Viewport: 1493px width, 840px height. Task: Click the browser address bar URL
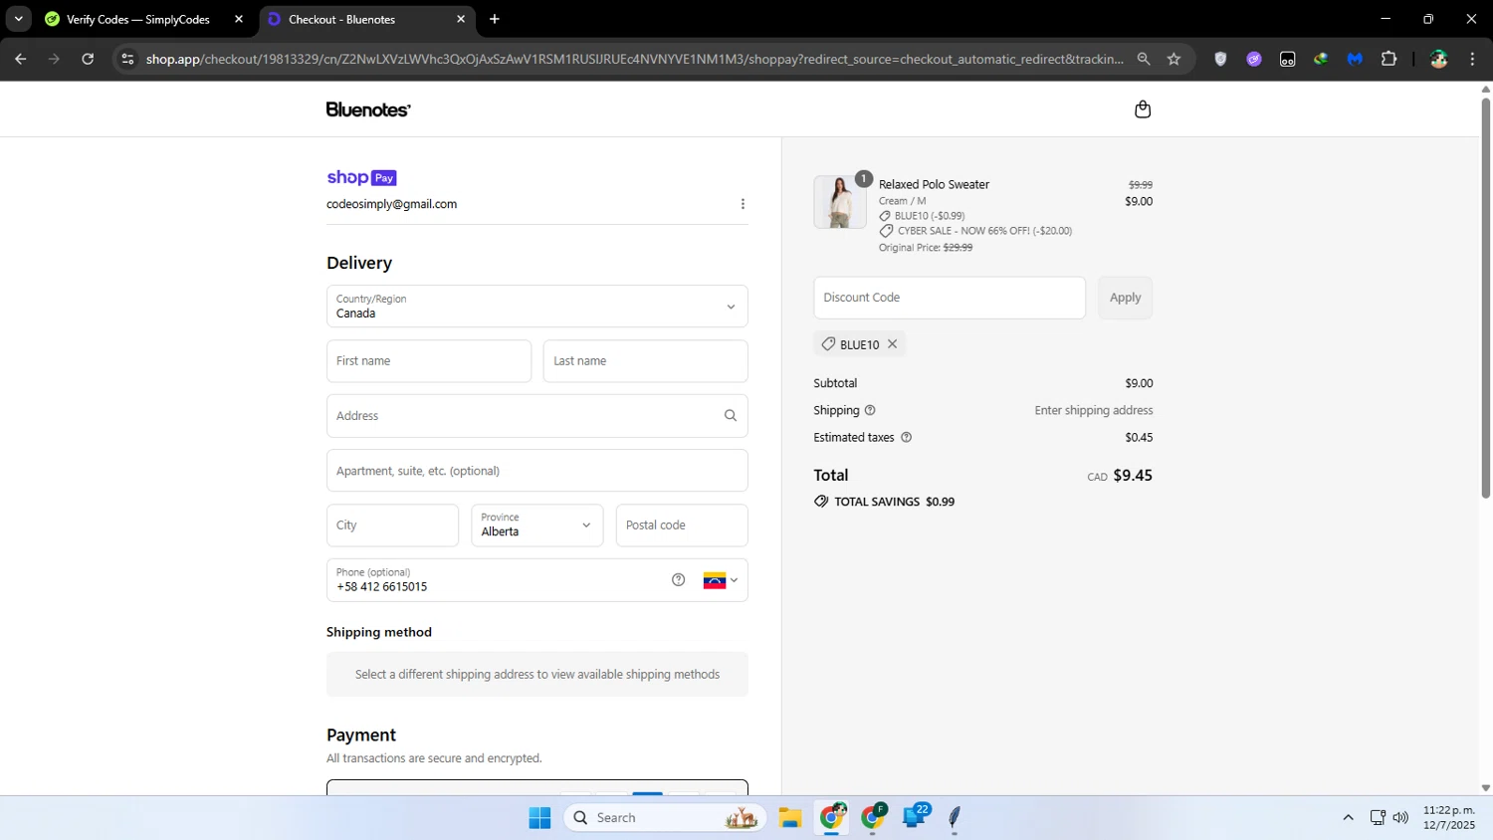click(634, 59)
